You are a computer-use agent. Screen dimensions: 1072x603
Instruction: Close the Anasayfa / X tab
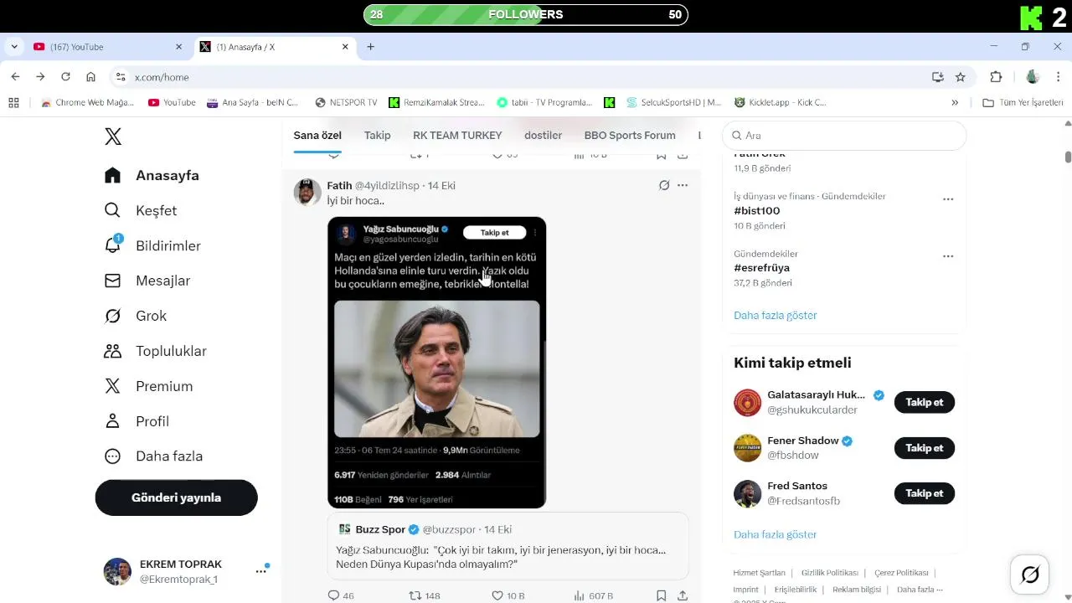pos(345,47)
